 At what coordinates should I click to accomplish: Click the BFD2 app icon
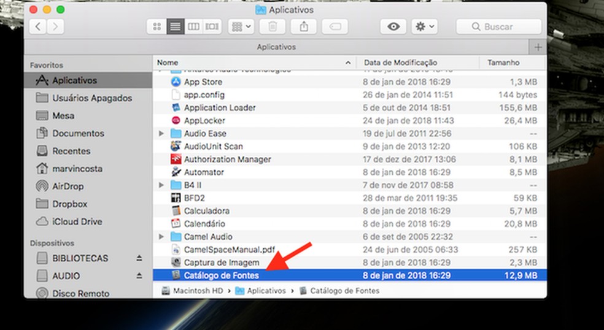(176, 198)
